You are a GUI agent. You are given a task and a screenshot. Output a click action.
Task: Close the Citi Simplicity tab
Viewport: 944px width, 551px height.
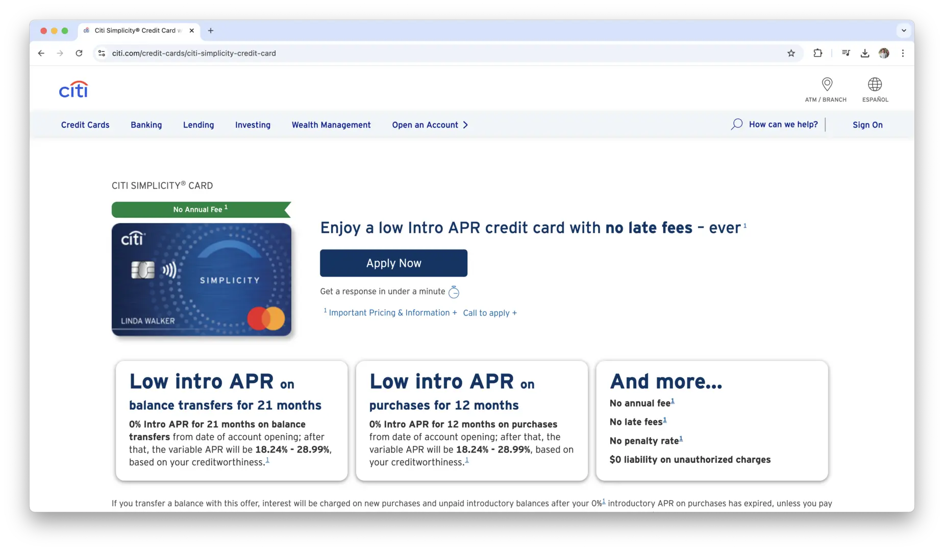click(x=192, y=31)
